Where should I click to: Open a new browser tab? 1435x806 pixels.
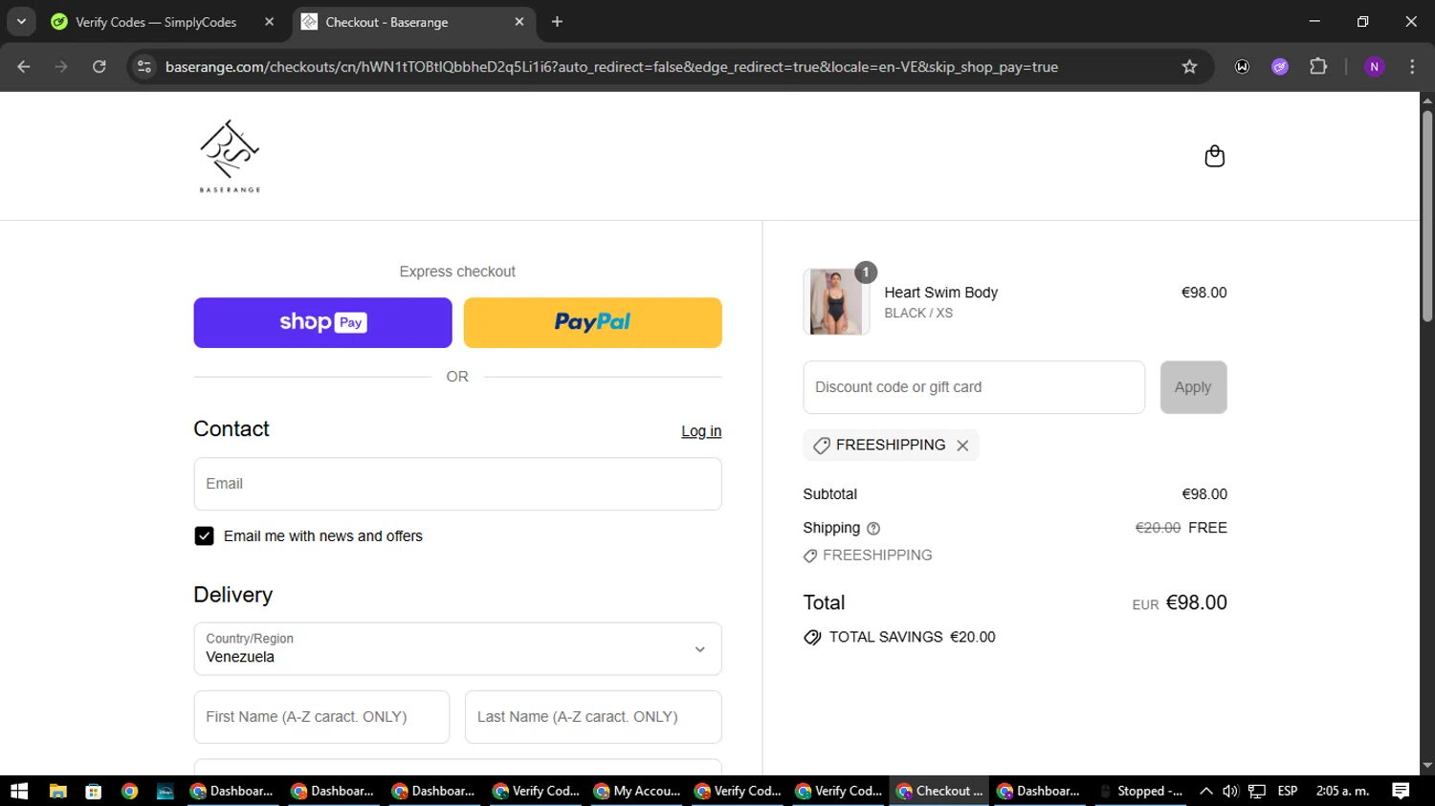pyautogui.click(x=557, y=22)
